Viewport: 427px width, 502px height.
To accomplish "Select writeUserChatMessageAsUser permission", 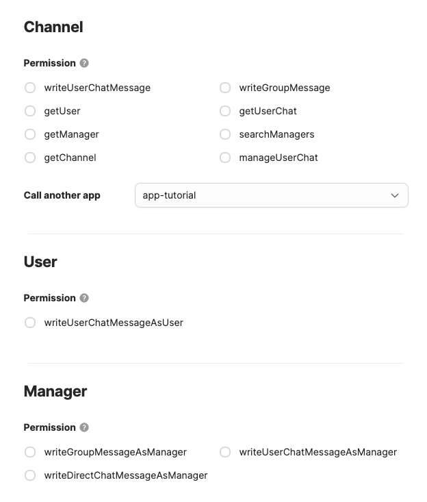I will (30, 323).
